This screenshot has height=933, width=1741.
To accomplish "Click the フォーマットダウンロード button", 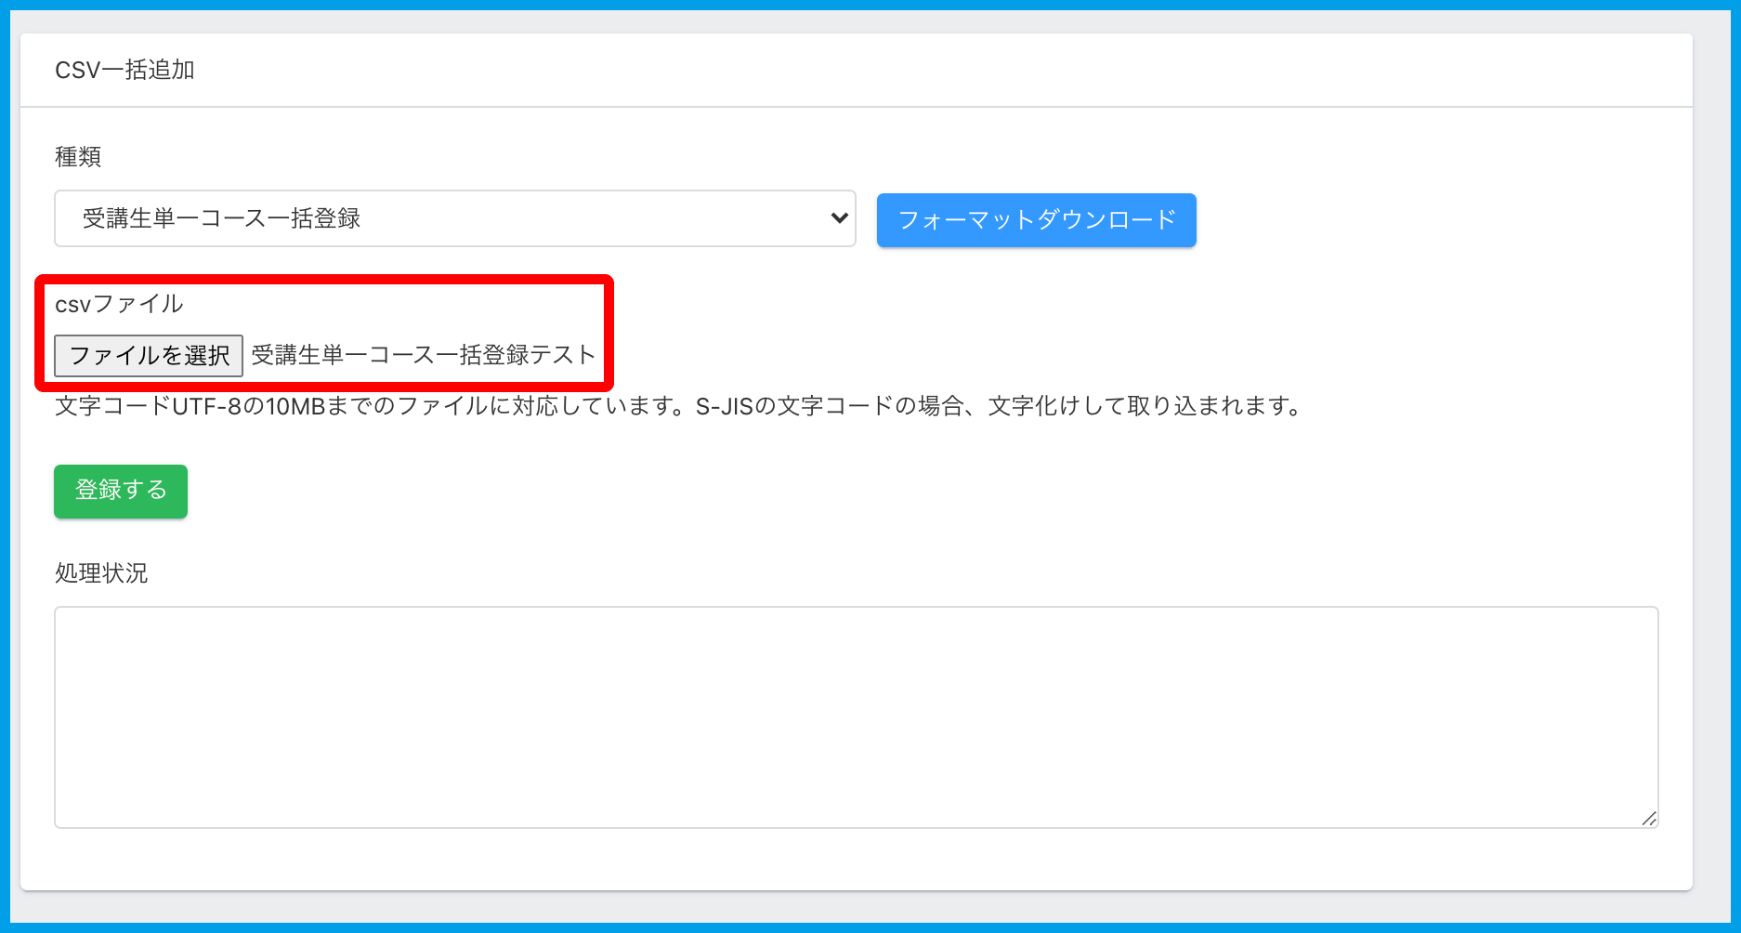I will point(1036,220).
